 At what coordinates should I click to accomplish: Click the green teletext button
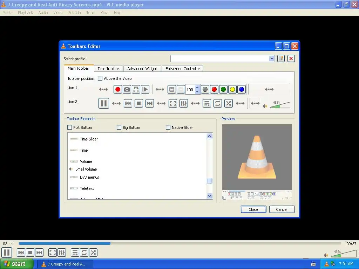click(x=223, y=89)
